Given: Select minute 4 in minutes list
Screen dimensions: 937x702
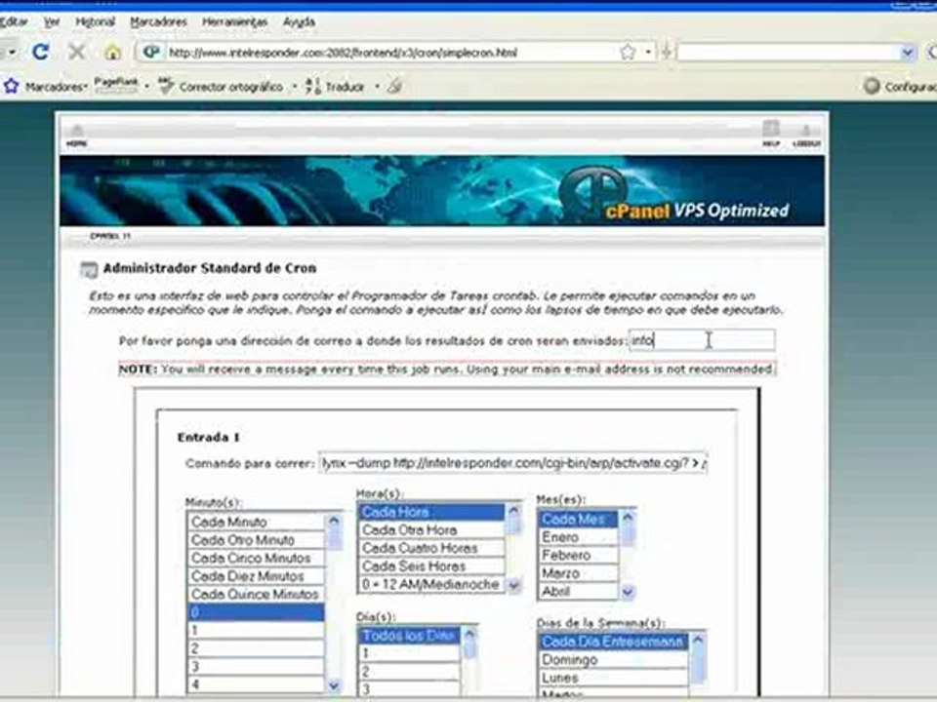Looking at the screenshot, I should tap(256, 684).
